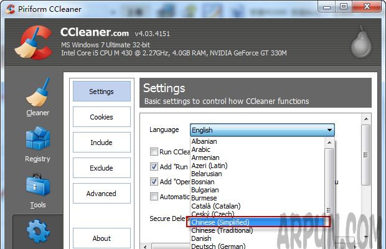The image size is (386, 249).
Task: Choose Danish from language list
Action: pos(258,238)
